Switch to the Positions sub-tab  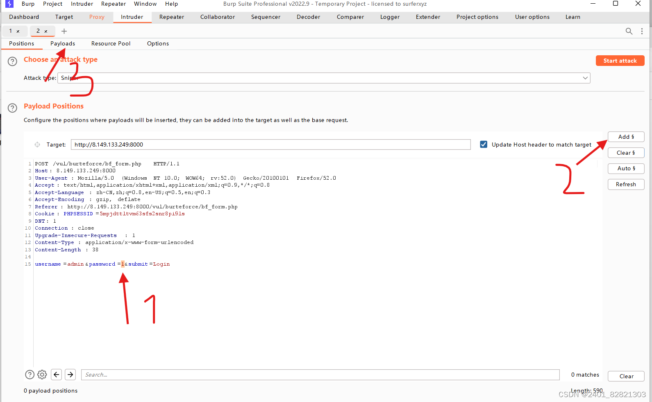[22, 43]
